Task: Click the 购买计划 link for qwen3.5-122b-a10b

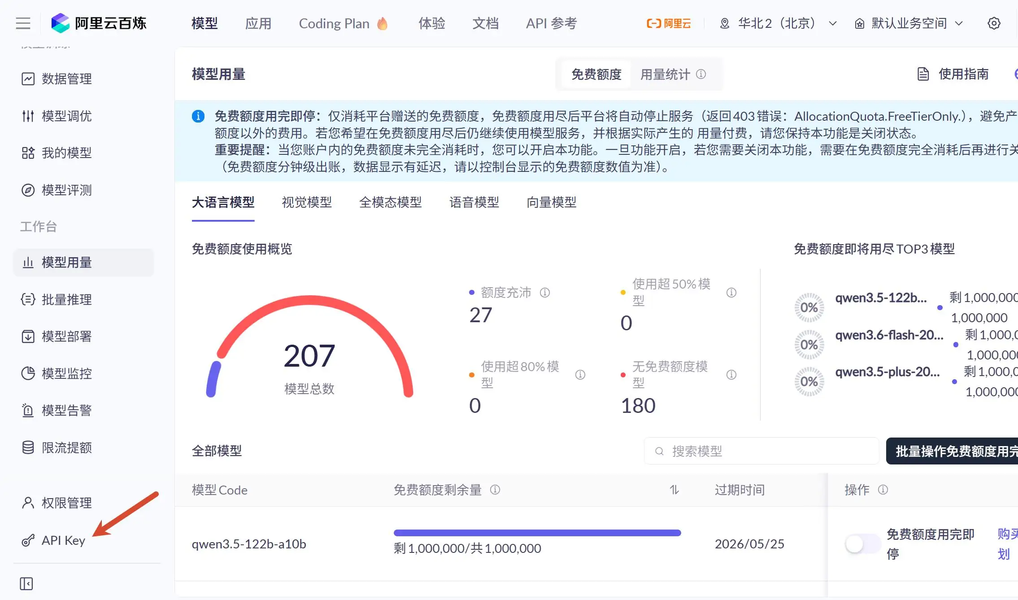Action: pyautogui.click(x=1007, y=544)
